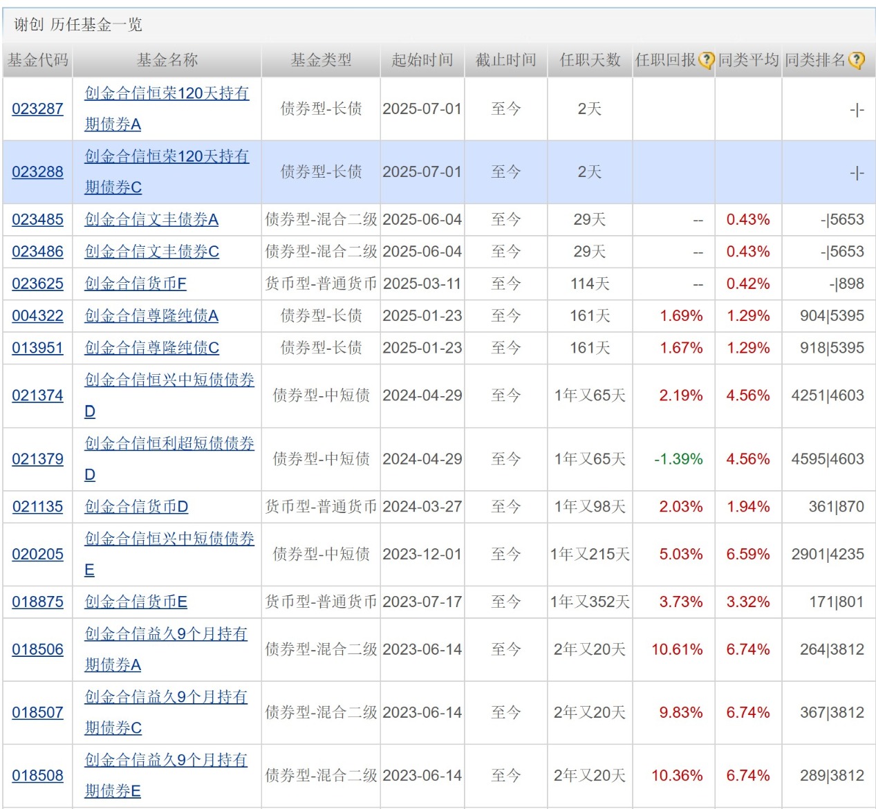Click the help icon beside 同类排名 header

[856, 61]
